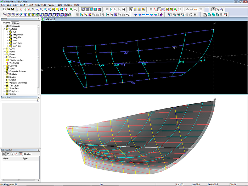Move selection up with the up arrow icon
The width and height of the screenshot is (248, 186).
[x=8, y=154]
